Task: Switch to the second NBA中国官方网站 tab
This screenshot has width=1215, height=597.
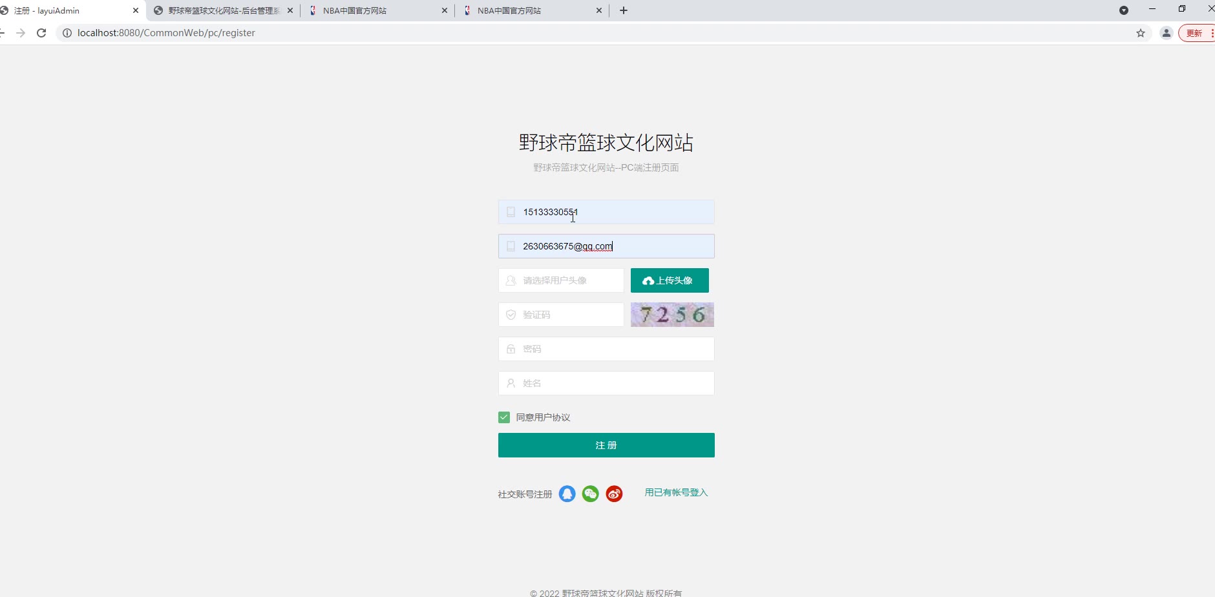Action: (x=532, y=10)
